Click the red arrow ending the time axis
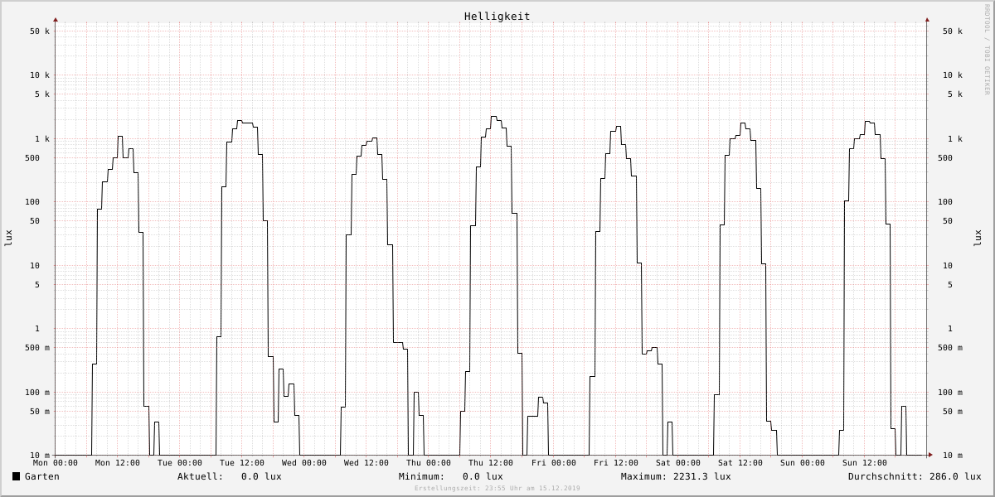Image resolution: width=995 pixels, height=497 pixels. (x=930, y=455)
